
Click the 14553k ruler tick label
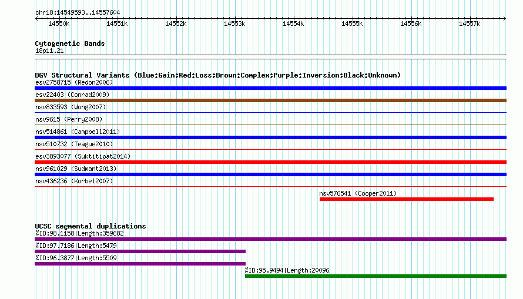(234, 23)
